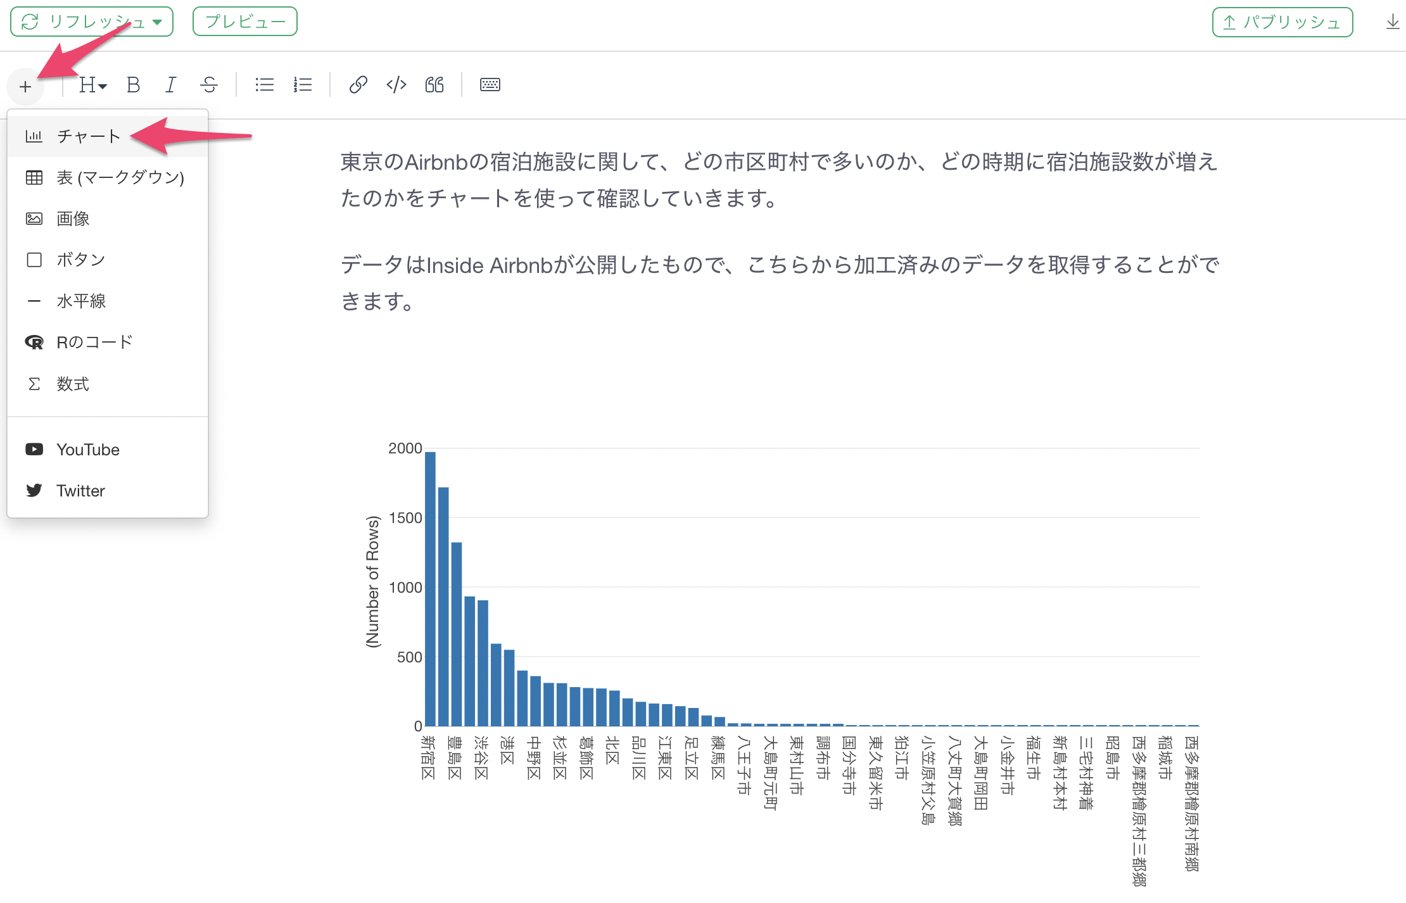This screenshot has width=1406, height=903.
Task: Click the プレビュー button
Action: pos(245,22)
